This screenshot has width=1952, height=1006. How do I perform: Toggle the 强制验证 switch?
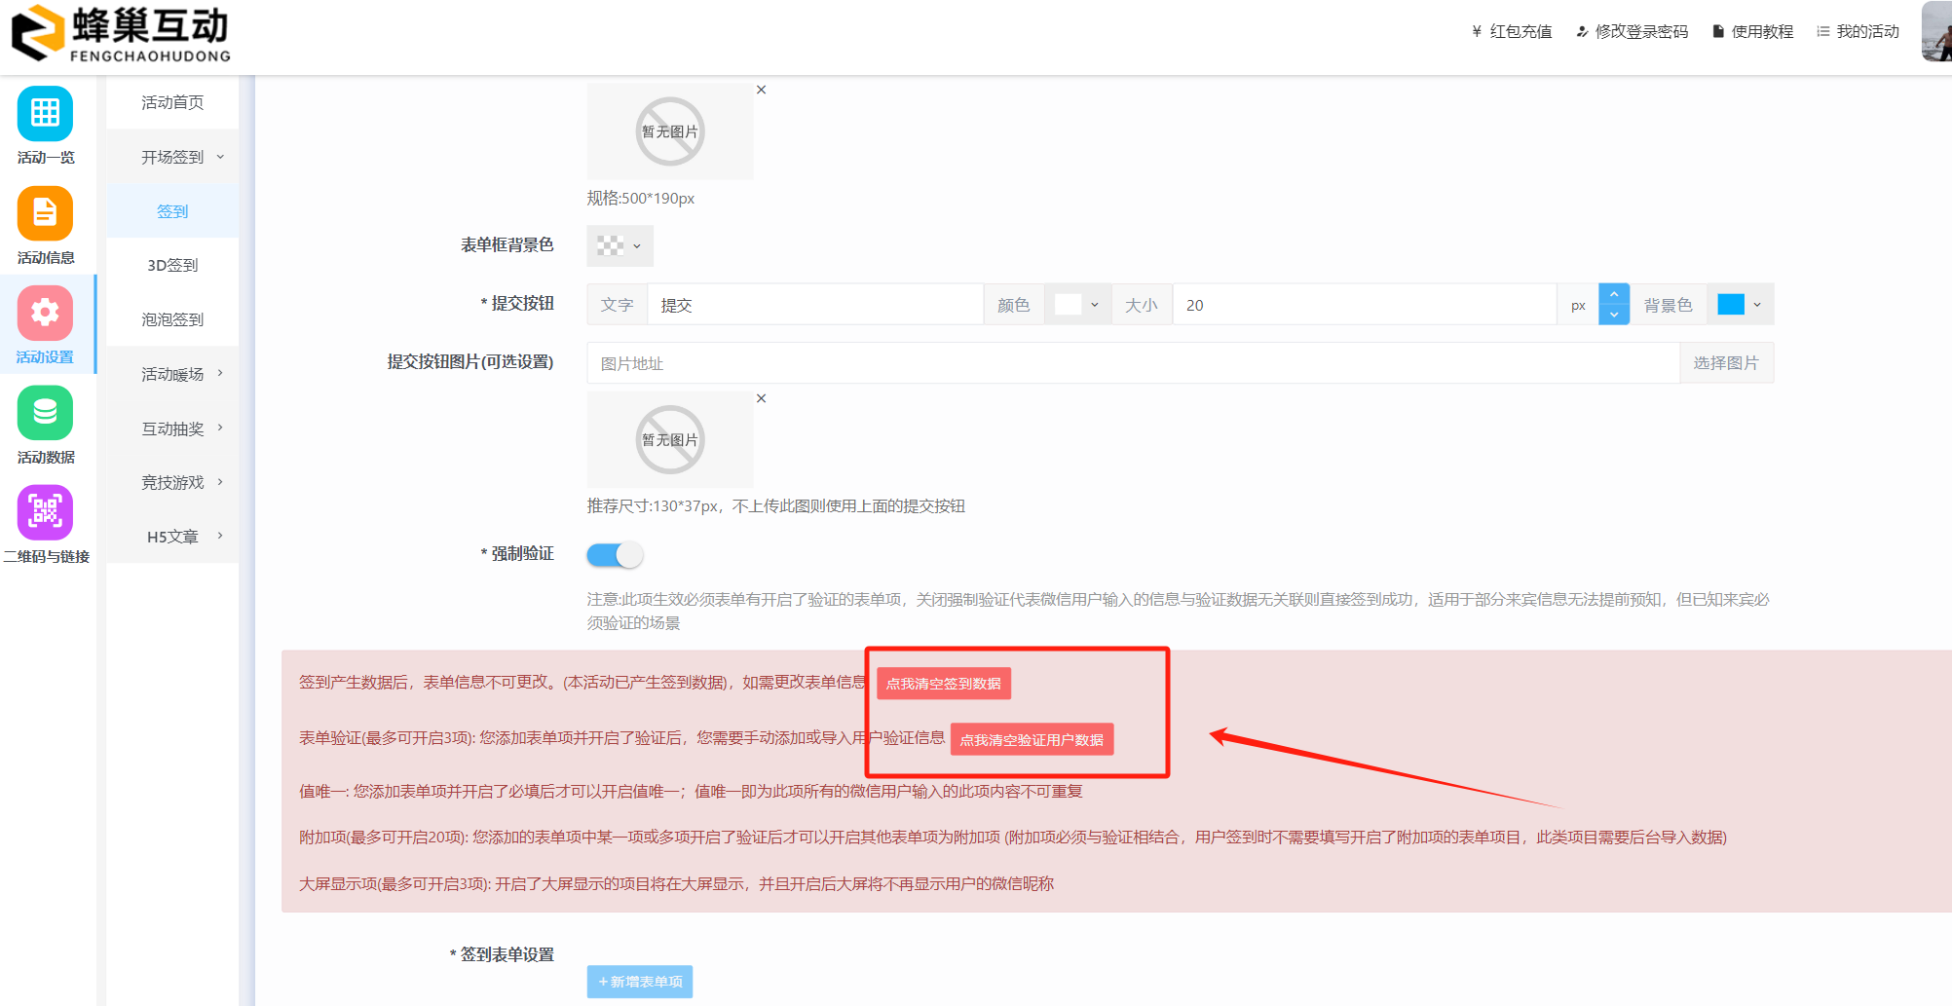[615, 555]
